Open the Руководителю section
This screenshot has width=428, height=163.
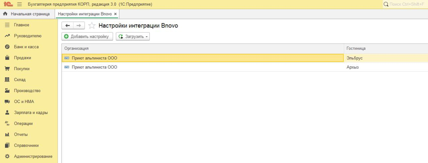[28, 36]
